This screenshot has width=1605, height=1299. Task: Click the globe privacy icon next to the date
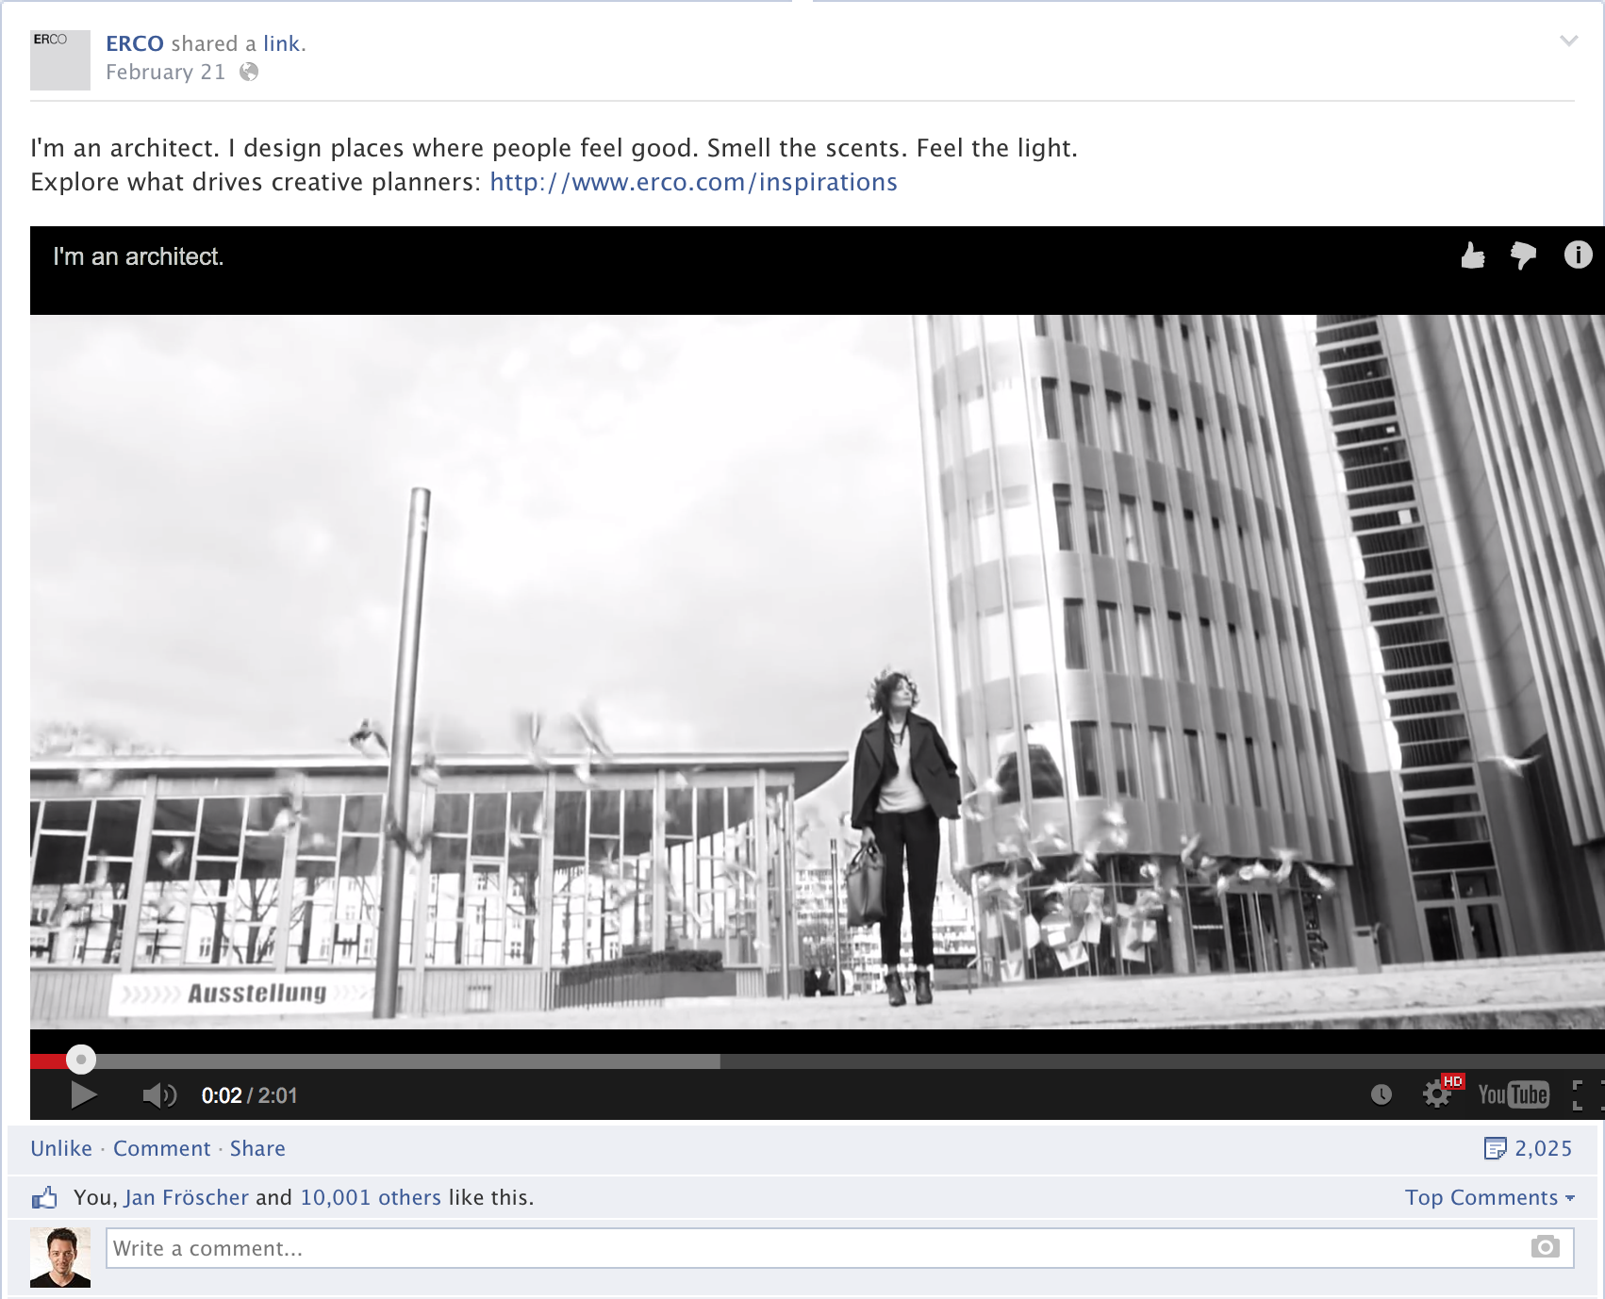[x=249, y=72]
